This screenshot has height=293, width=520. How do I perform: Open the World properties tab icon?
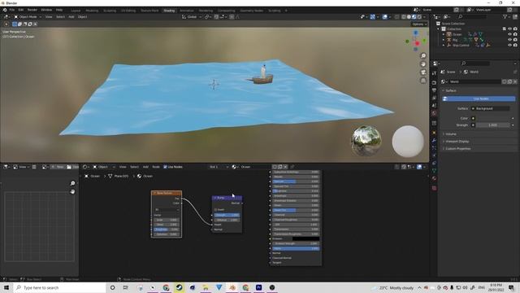434,114
